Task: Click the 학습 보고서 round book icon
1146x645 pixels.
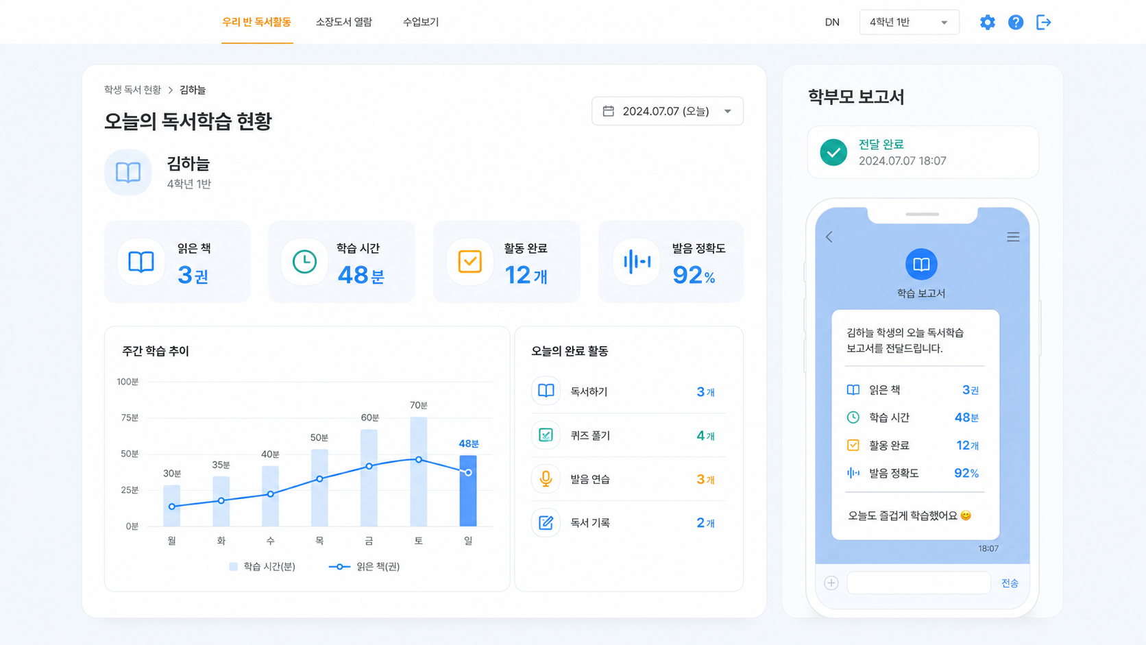Action: 921,265
